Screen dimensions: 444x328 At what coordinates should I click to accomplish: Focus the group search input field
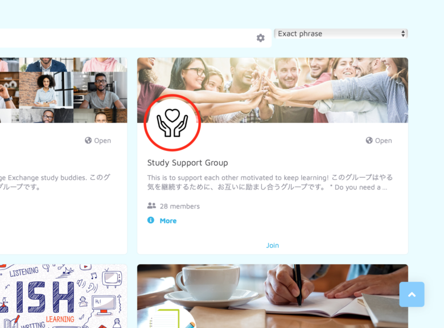[x=126, y=38]
